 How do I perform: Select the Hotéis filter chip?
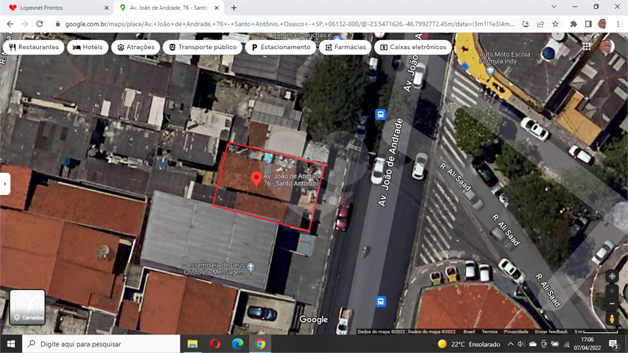click(x=88, y=47)
